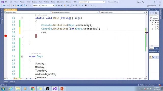Collapse the enum Days outline at line 21

22,56
